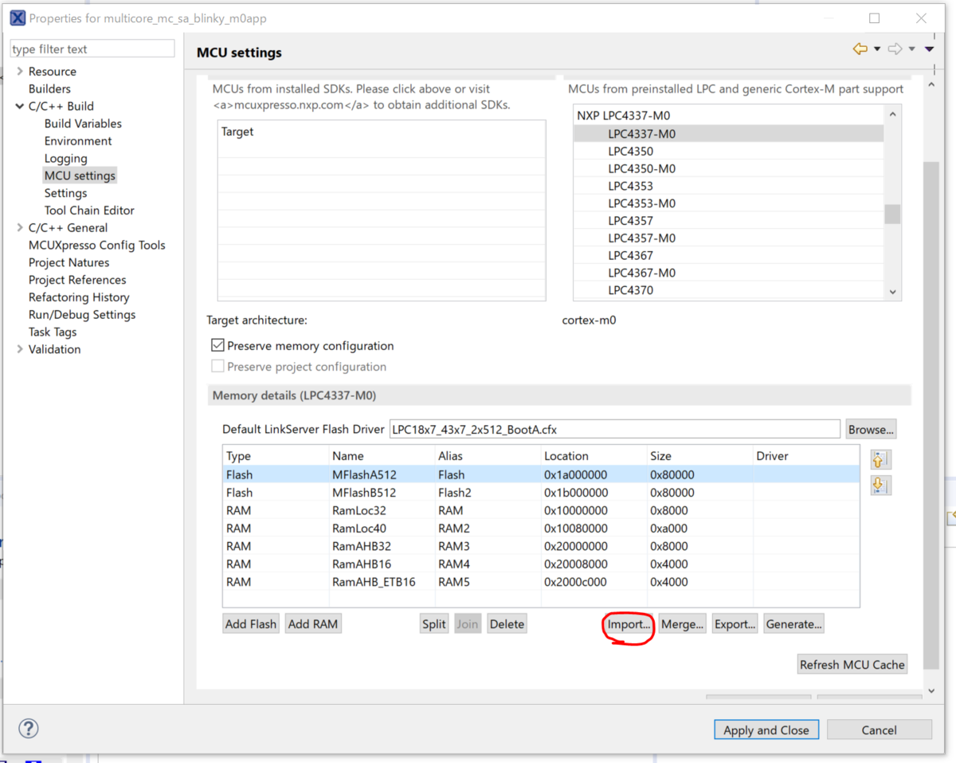Open the Settings page under C/C++ Build
Viewport: 956px width, 763px height.
pos(65,193)
